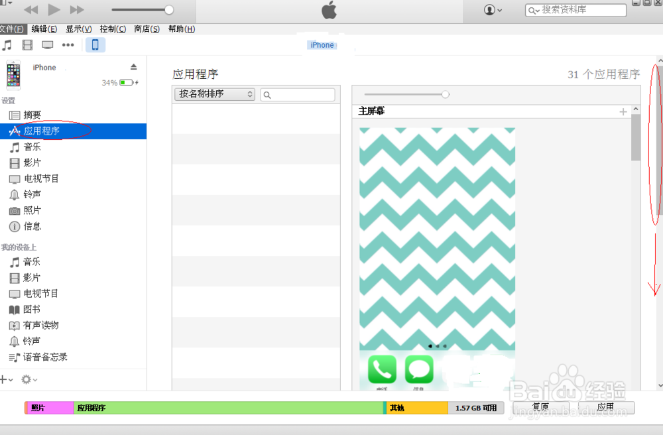Click the 1.57 GB 可用 free space label
The image size is (663, 435).
point(476,408)
